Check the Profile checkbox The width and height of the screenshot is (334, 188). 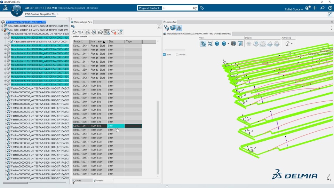(x=177, y=55)
